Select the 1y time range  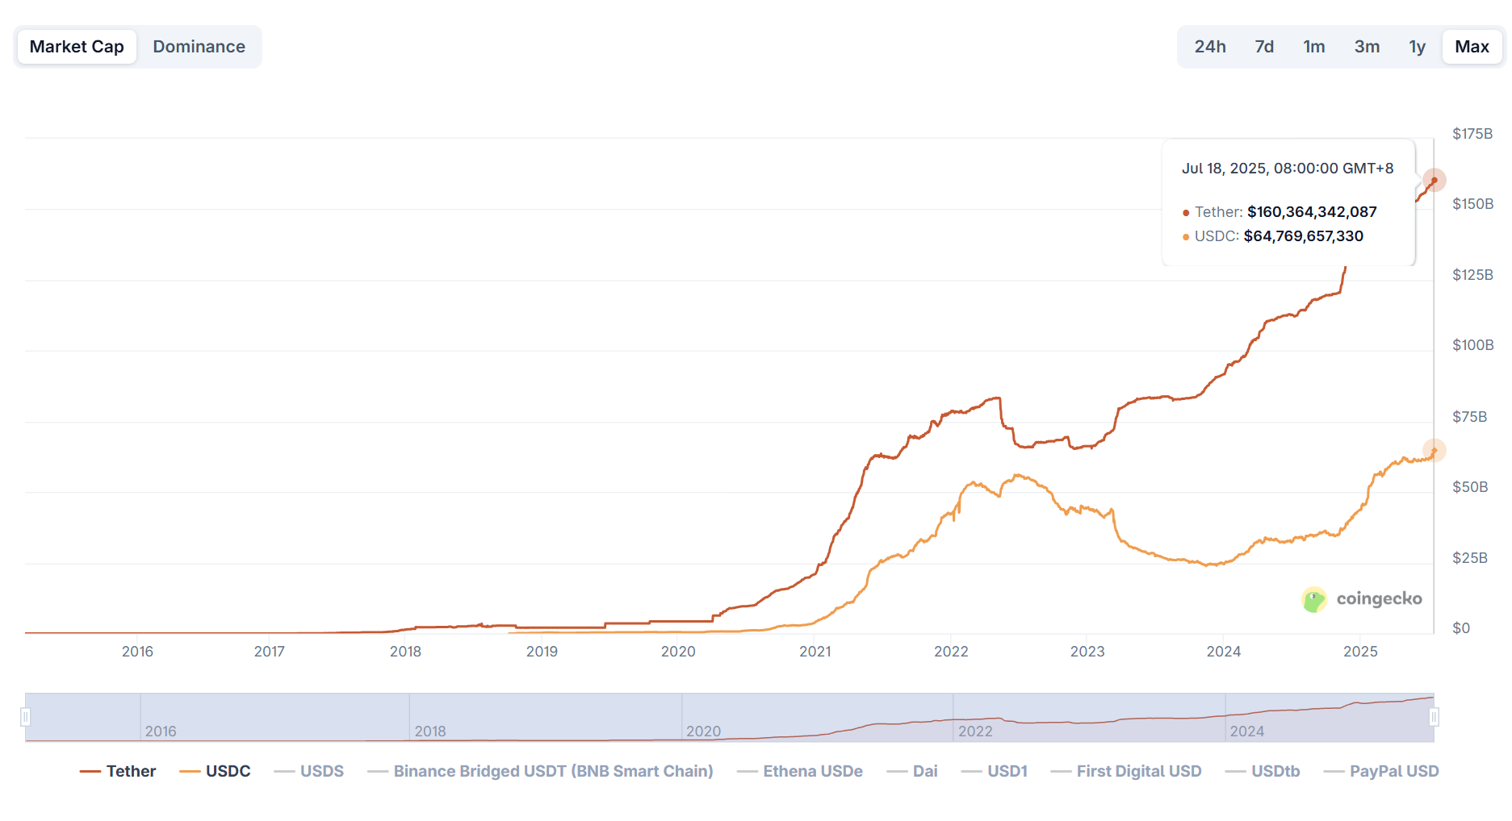(x=1417, y=47)
